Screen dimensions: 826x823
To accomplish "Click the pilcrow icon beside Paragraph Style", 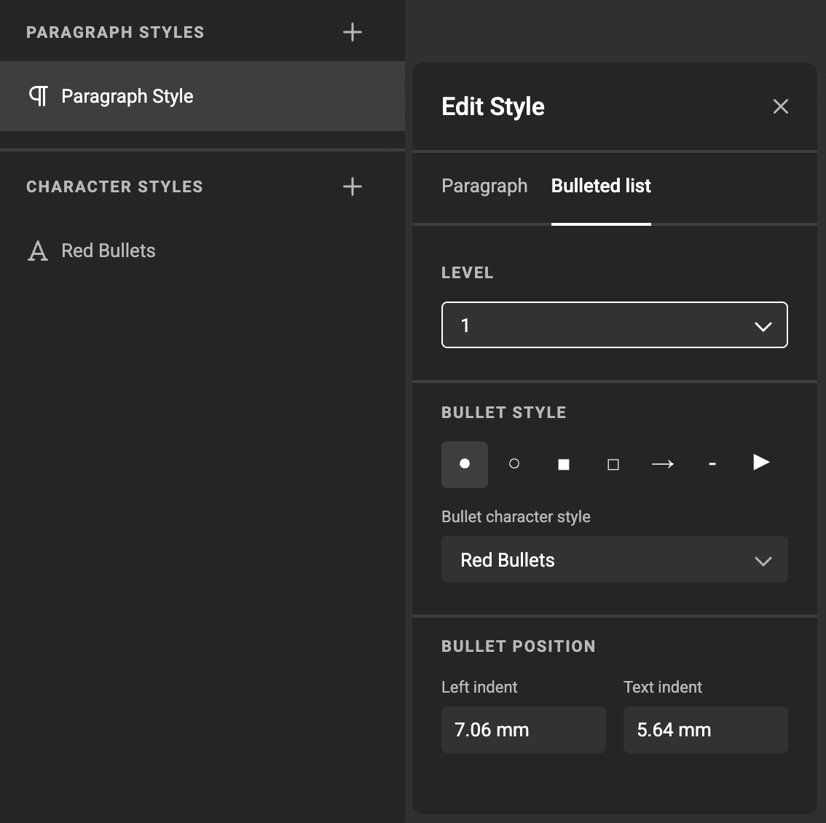I will coord(39,96).
